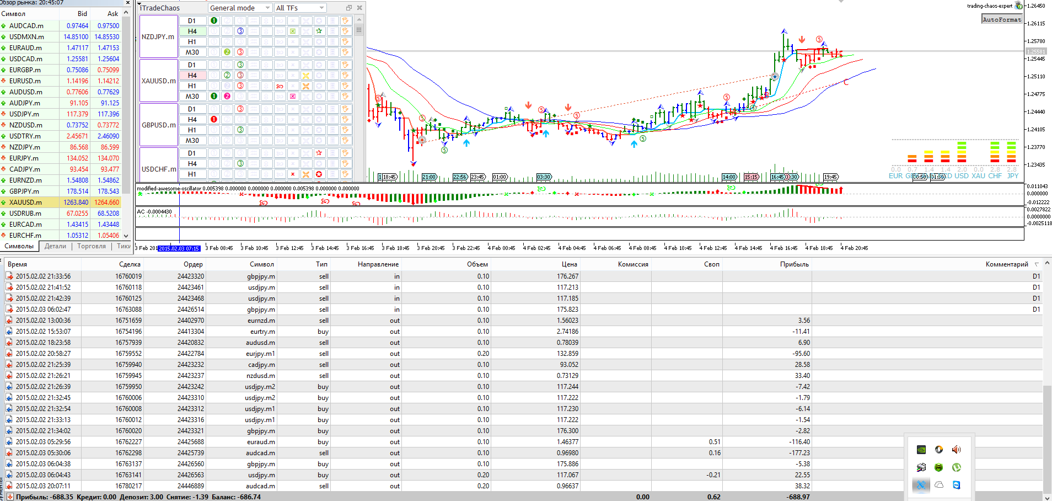Image resolution: width=1052 pixels, height=501 pixels.
Task: Click the TeamViewer tray icon
Action: coord(957,485)
